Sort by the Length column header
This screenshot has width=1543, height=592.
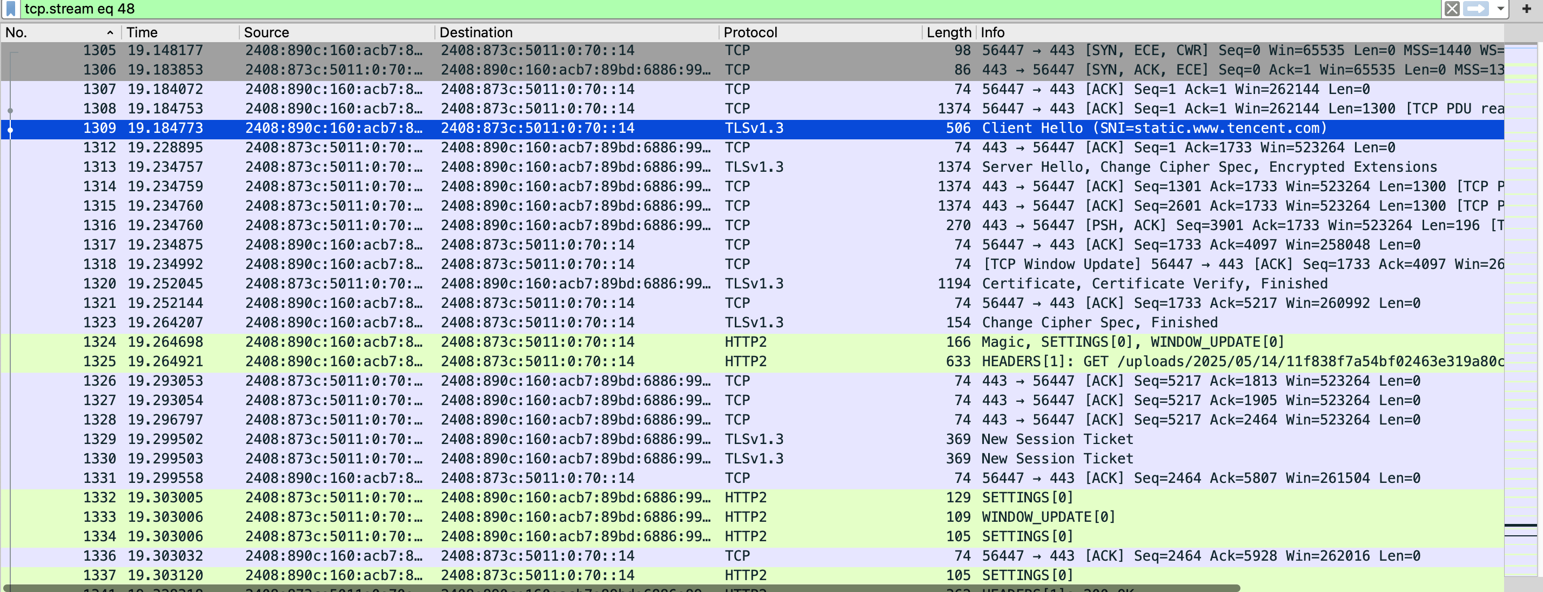click(x=948, y=32)
